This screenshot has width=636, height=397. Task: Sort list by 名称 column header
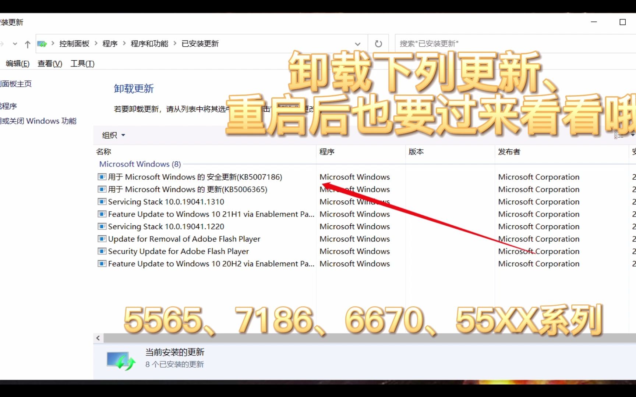[205, 152]
